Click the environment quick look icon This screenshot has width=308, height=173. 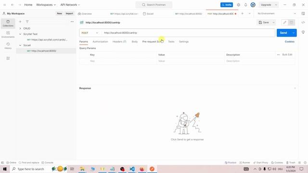(x=303, y=13)
